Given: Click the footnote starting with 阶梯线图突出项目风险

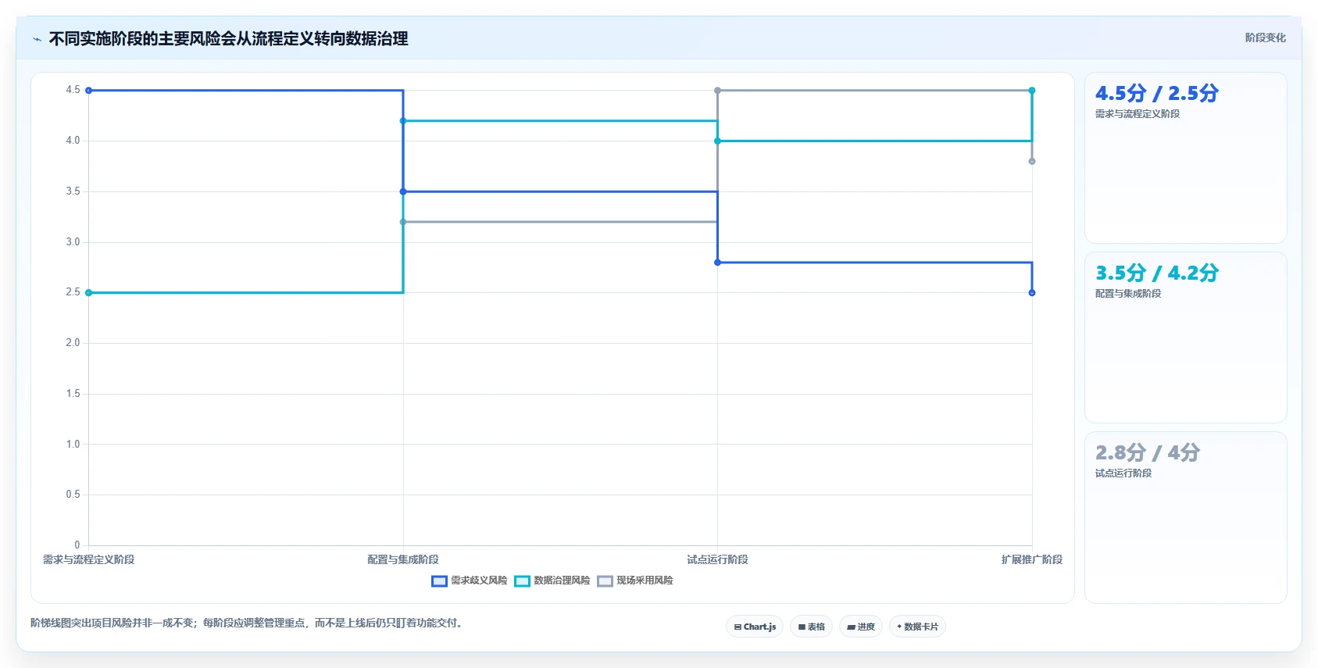Looking at the screenshot, I should [248, 623].
